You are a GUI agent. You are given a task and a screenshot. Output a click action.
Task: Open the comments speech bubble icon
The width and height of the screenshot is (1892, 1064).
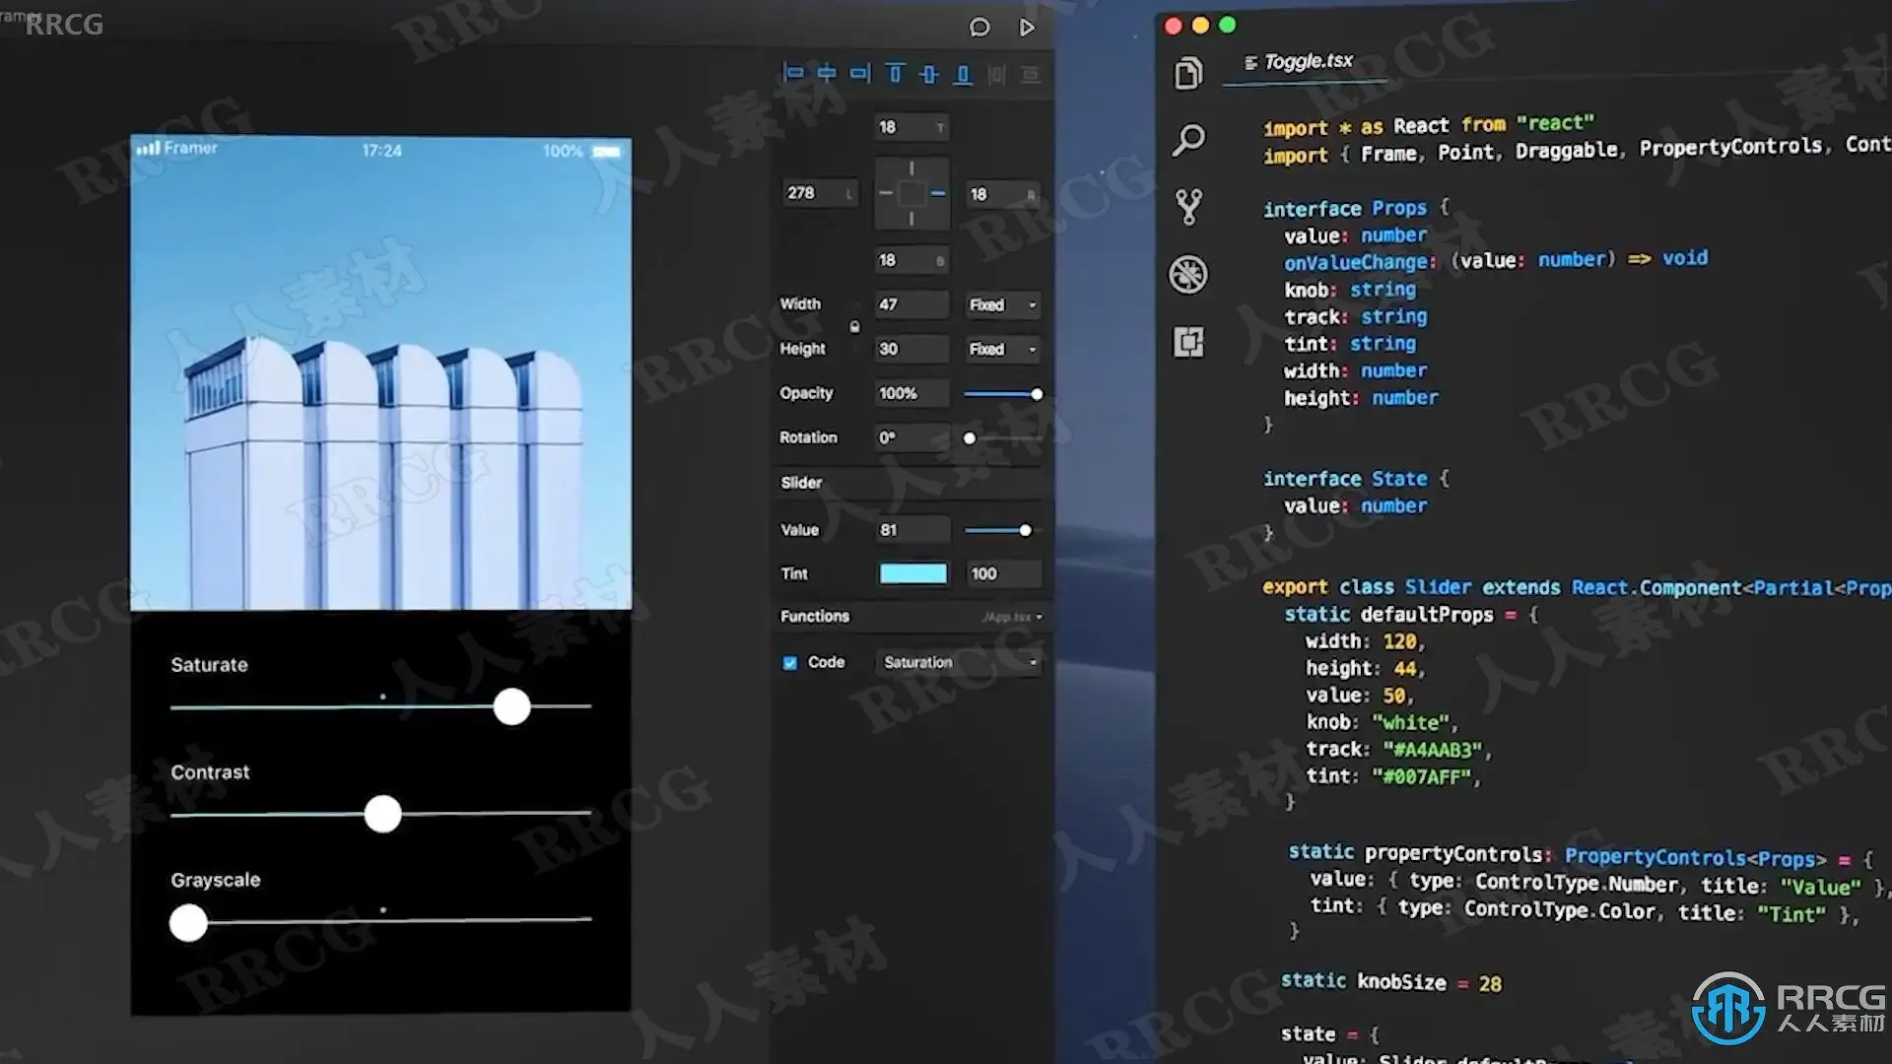tap(979, 28)
